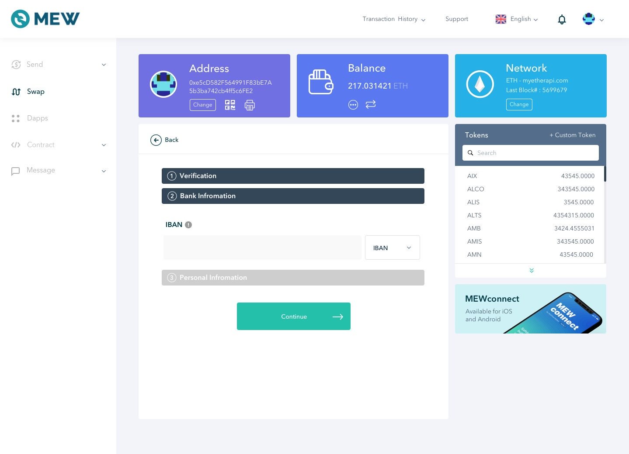The width and height of the screenshot is (629, 454).
Task: Select the Dapps icon in the sidebar
Action: [x=16, y=118]
